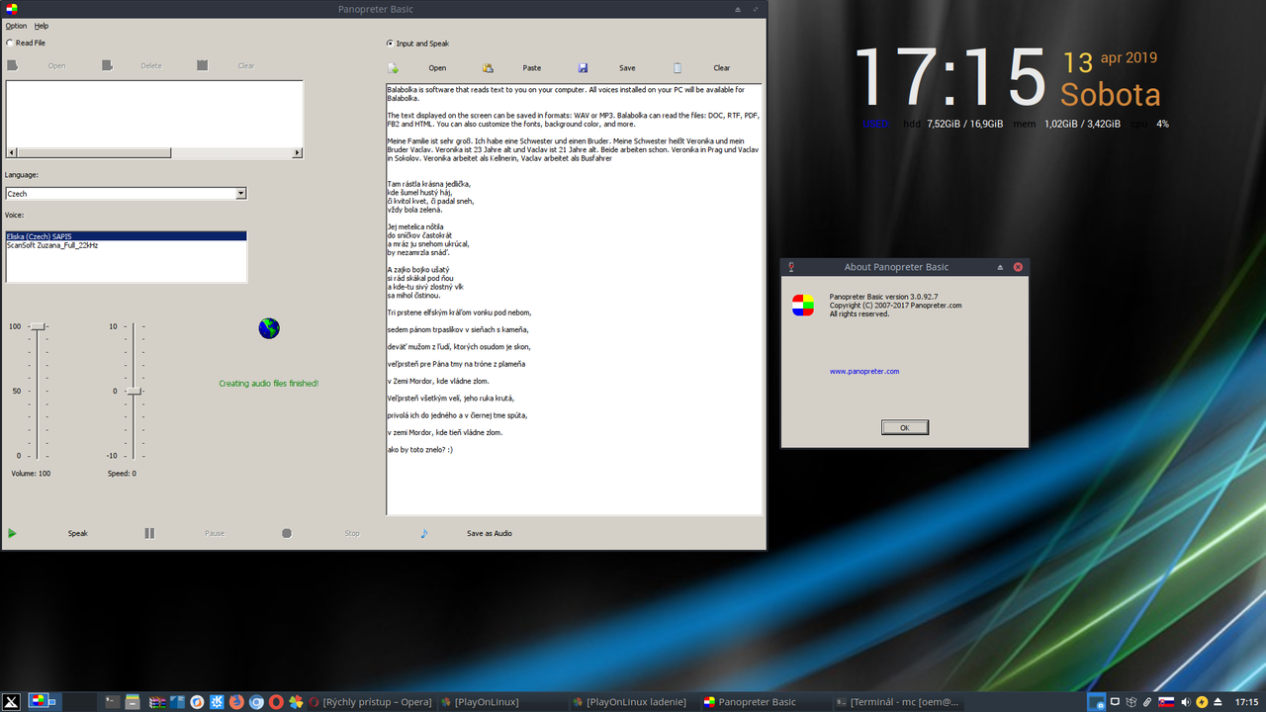Open PlayOnLinux clover icon in quick-launch
This screenshot has width=1266, height=712.
295,702
